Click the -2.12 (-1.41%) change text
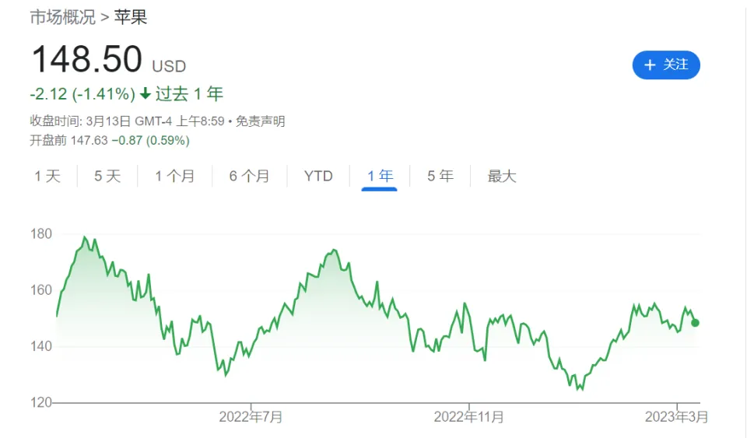 82,94
